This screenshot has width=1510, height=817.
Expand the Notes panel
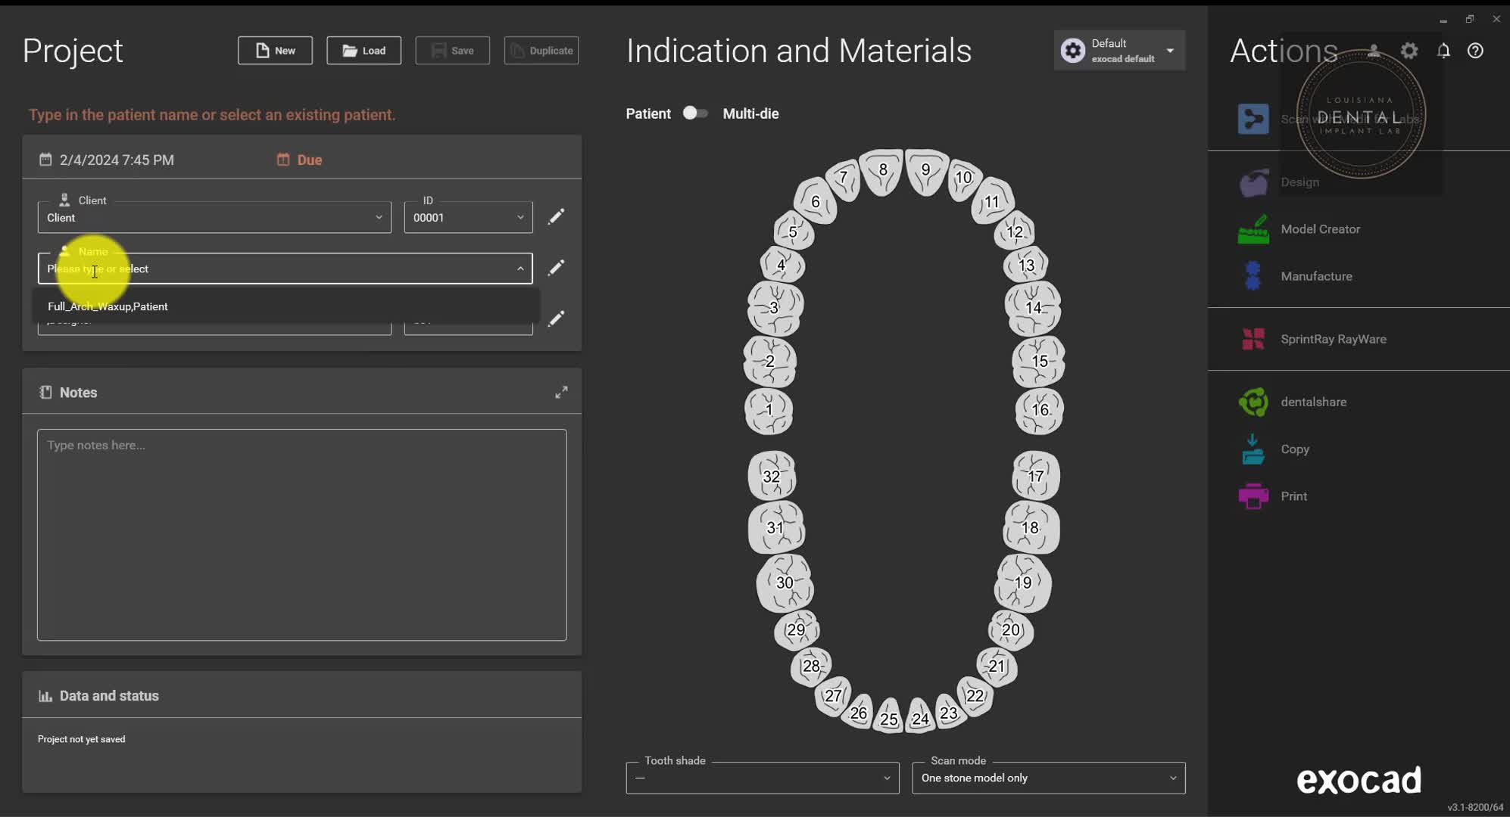click(x=561, y=392)
